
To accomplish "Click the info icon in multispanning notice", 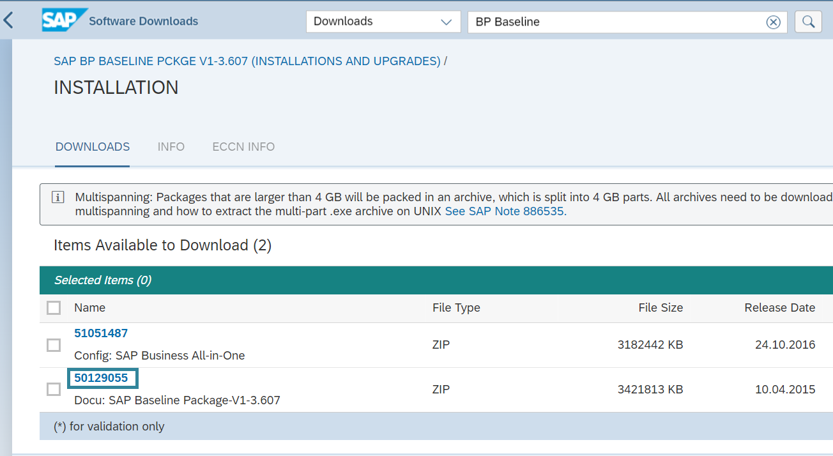I will coord(57,197).
